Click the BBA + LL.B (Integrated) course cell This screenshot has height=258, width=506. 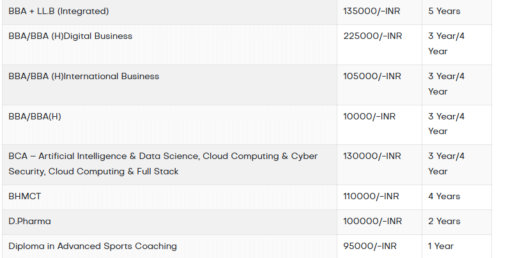coord(59,11)
